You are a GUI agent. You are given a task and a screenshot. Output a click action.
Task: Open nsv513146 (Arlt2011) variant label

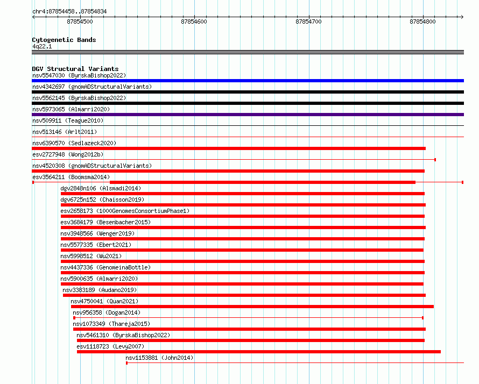(65, 132)
